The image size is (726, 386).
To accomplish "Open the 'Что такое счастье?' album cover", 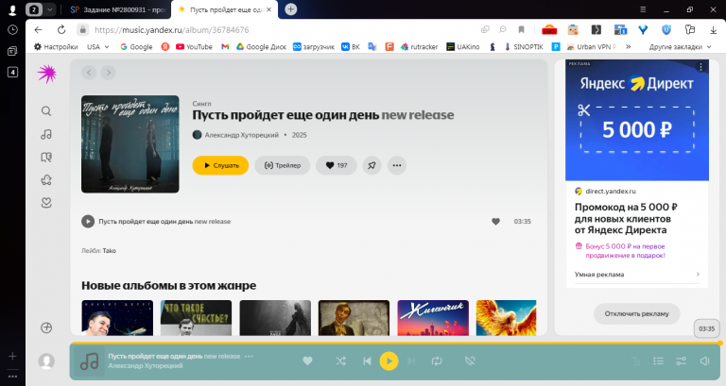I will tap(196, 318).
